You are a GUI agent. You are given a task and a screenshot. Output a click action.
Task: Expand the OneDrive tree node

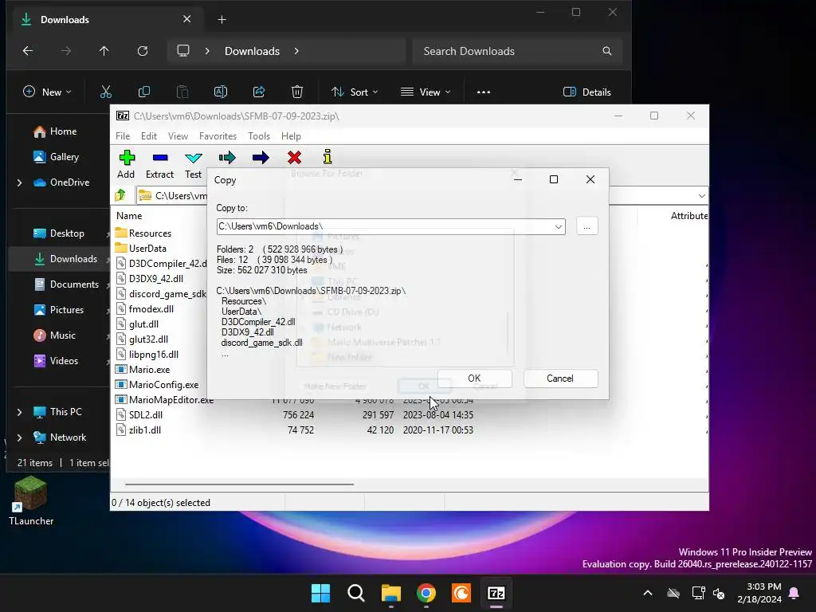point(19,182)
